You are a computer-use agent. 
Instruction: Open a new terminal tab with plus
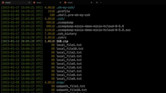[x=97, y=3]
